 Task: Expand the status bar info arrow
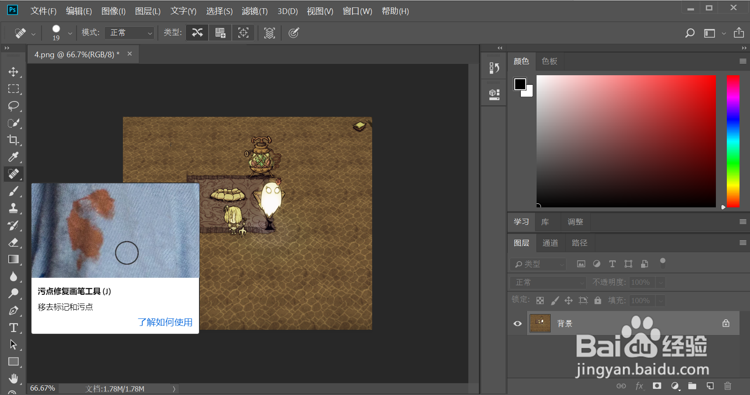coord(174,389)
